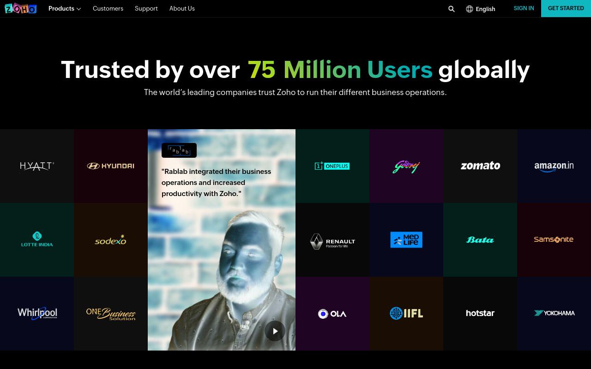Open the Lotte India logo tile

pyautogui.click(x=37, y=240)
